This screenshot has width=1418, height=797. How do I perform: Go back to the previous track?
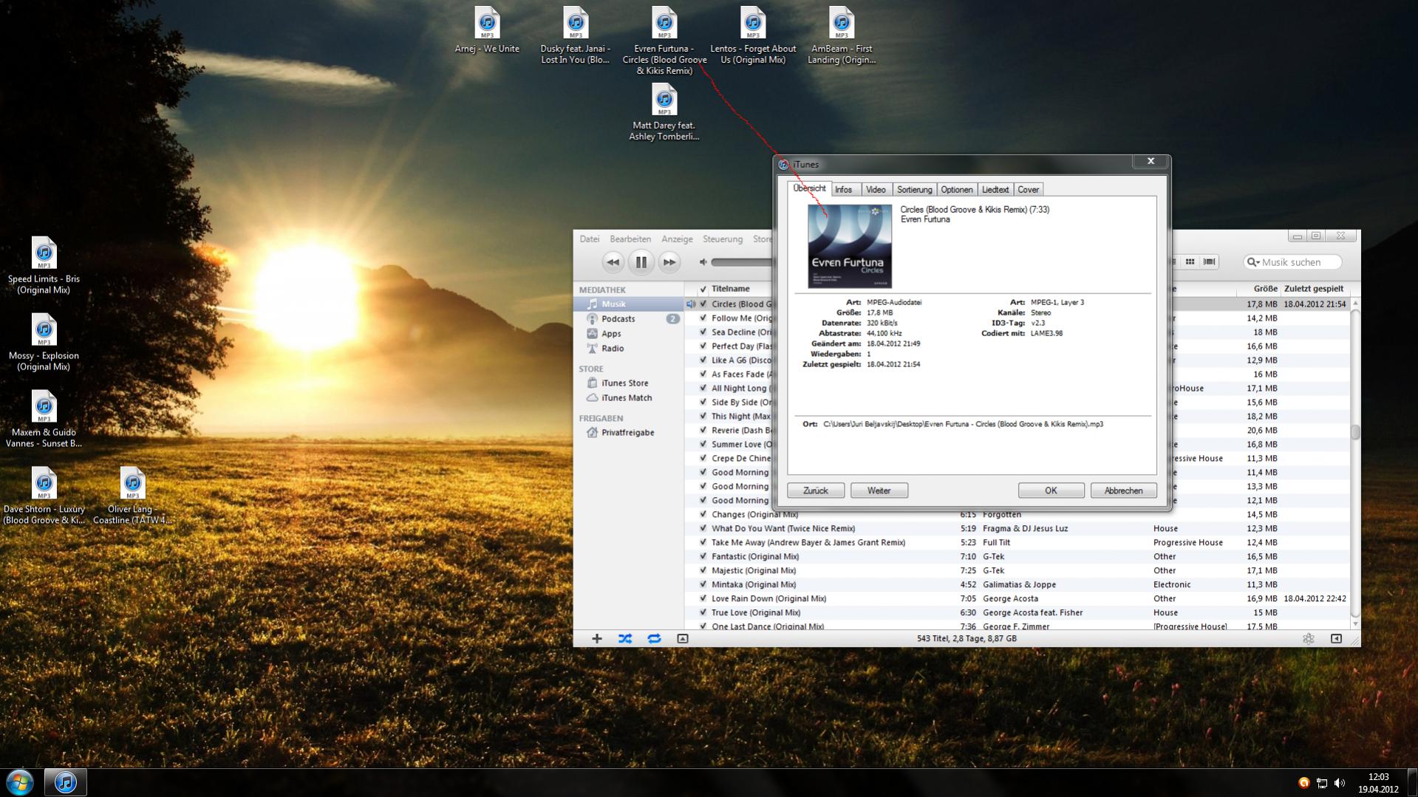coord(613,262)
